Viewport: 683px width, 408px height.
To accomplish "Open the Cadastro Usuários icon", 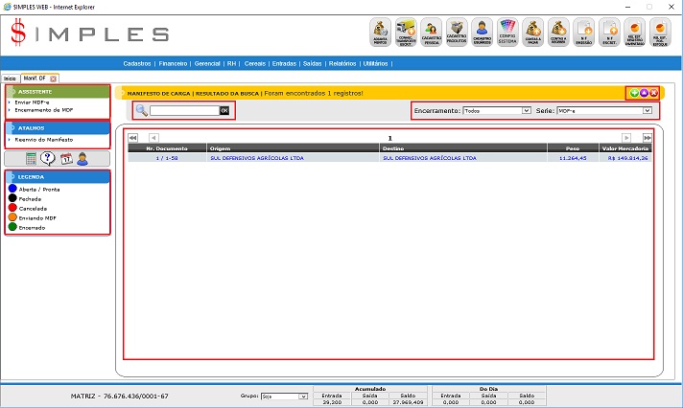I will [x=483, y=33].
